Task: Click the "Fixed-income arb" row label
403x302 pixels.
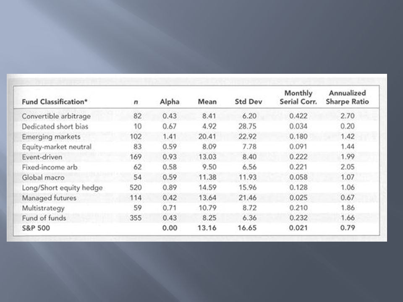Action: [x=50, y=167]
